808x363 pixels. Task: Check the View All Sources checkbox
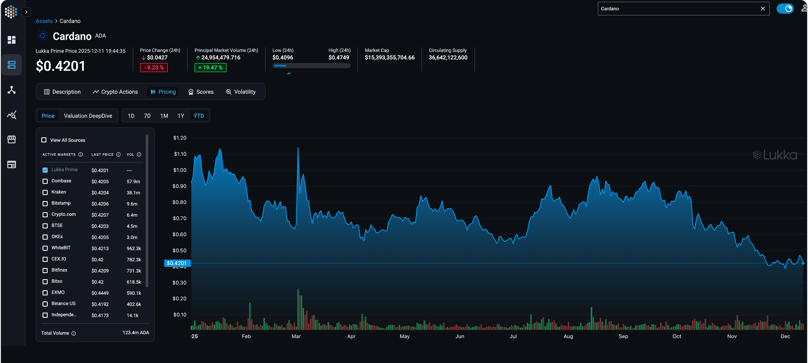pyautogui.click(x=44, y=140)
